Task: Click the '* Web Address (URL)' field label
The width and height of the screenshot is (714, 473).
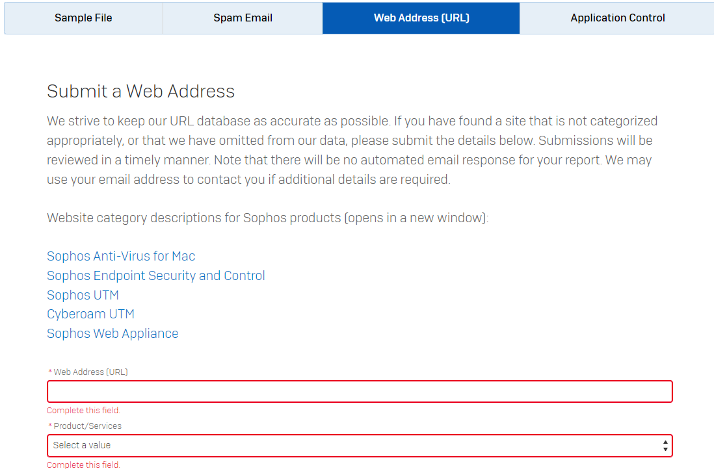Action: point(88,372)
